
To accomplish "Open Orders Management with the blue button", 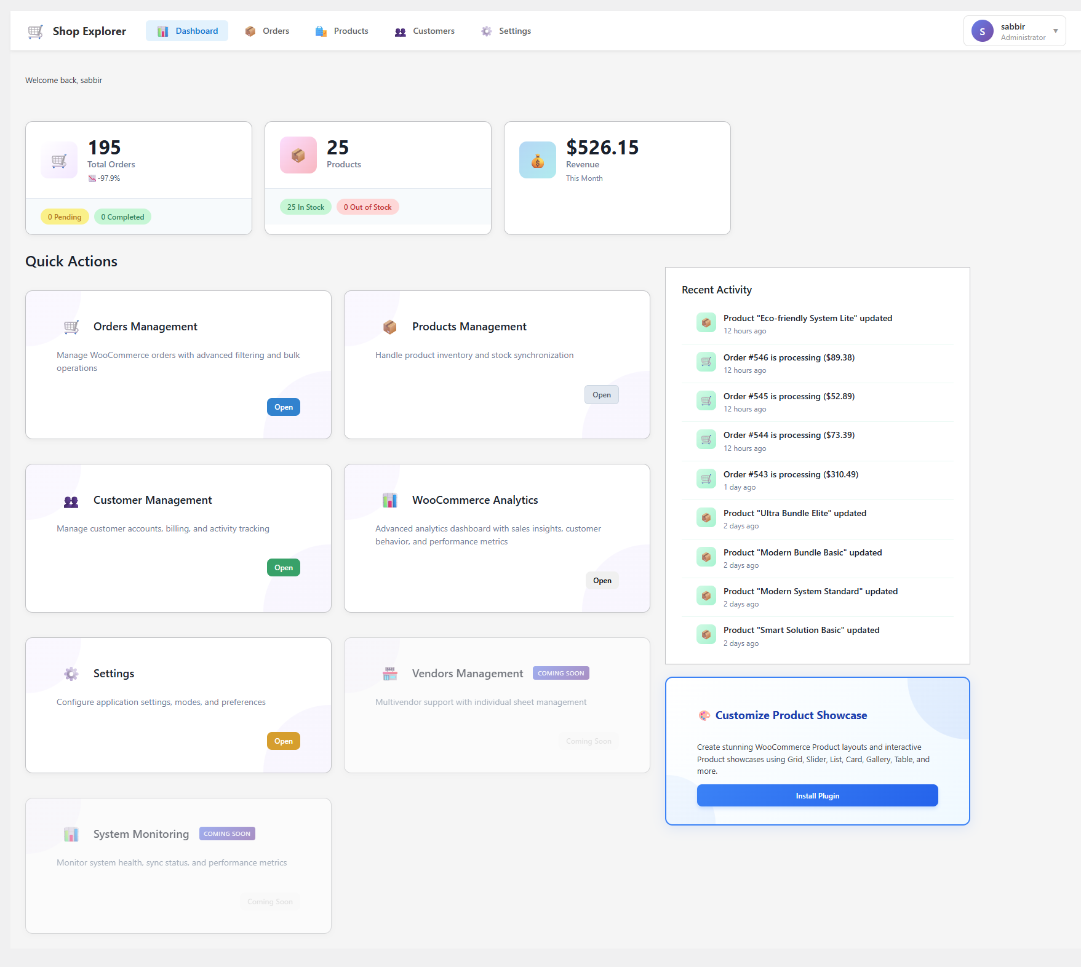I will 284,407.
